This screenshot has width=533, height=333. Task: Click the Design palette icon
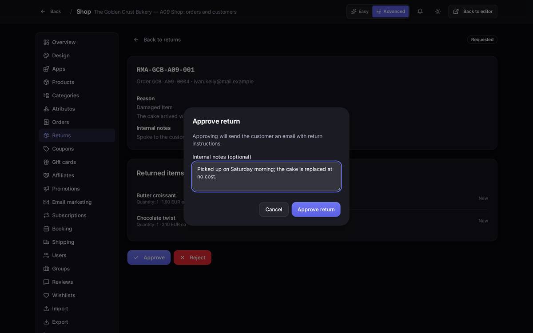click(46, 55)
